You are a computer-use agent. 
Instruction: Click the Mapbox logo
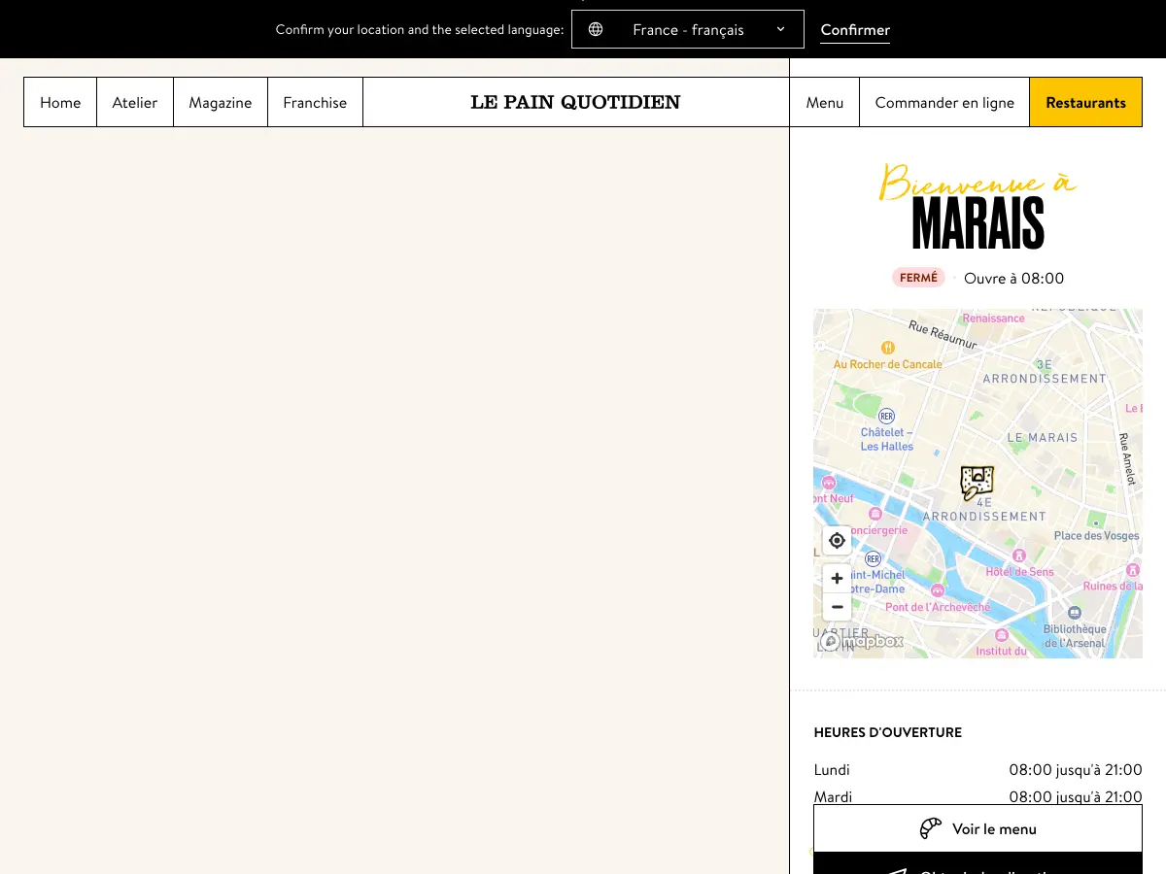click(863, 641)
